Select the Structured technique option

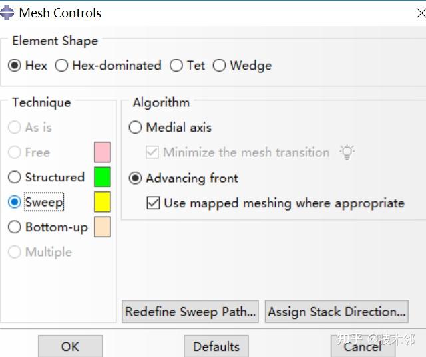click(x=15, y=178)
